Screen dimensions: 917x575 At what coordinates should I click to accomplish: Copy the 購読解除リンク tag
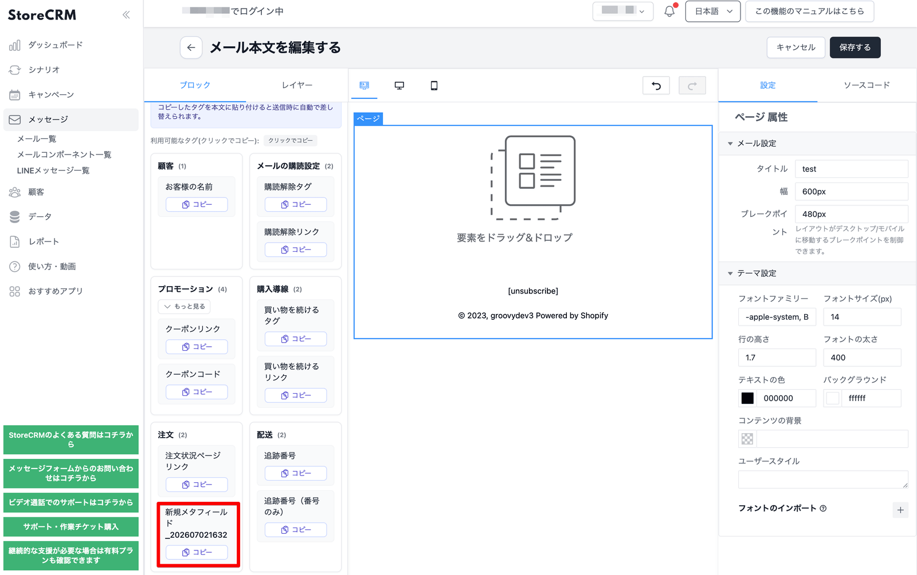(x=296, y=249)
